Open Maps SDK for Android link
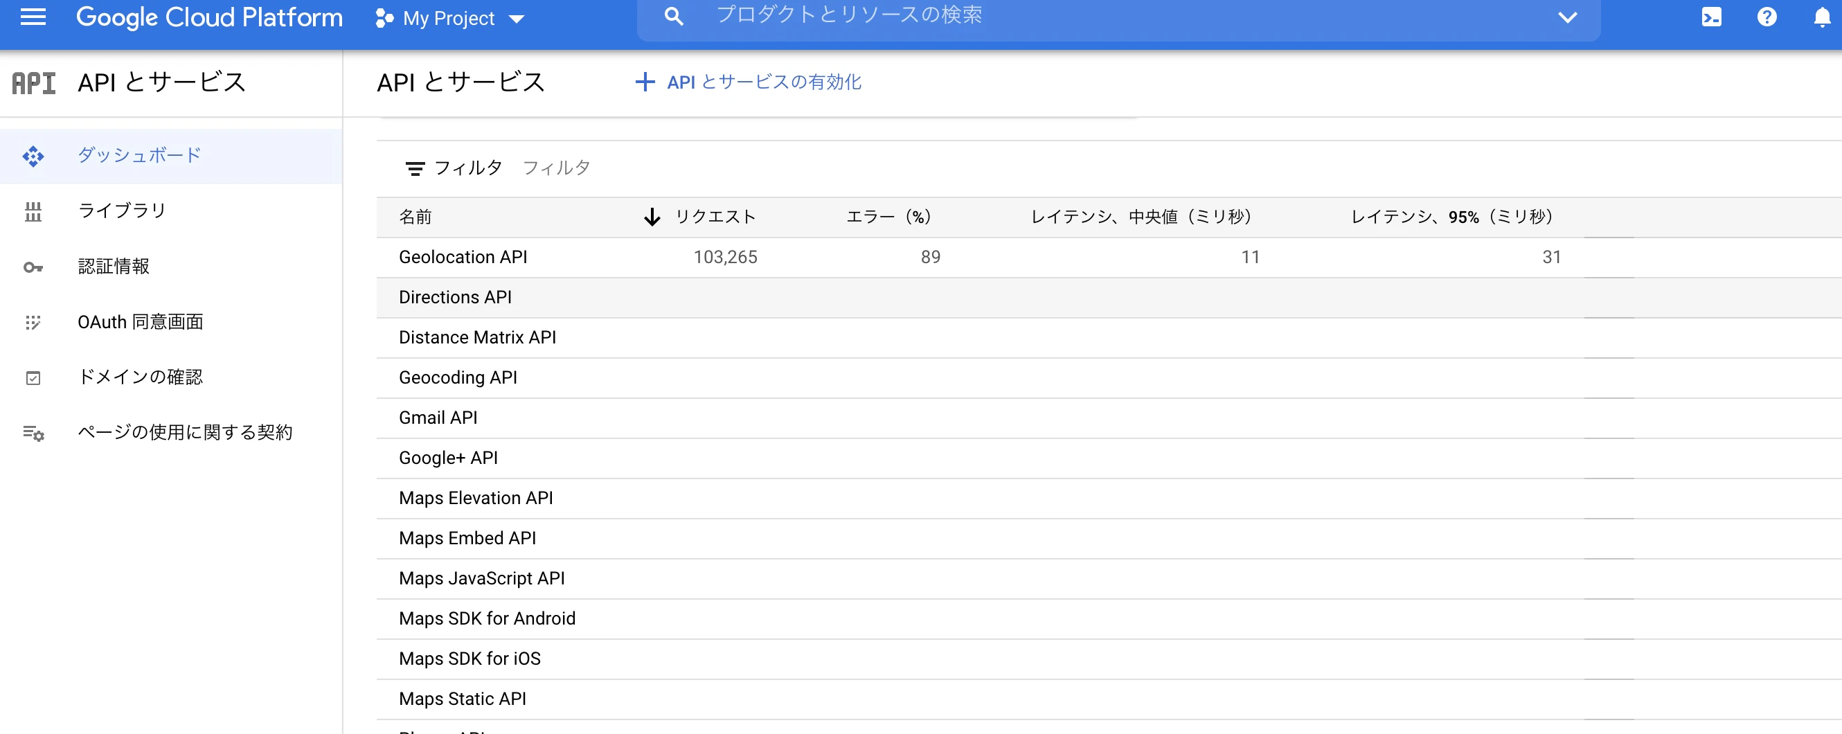 [x=487, y=618]
